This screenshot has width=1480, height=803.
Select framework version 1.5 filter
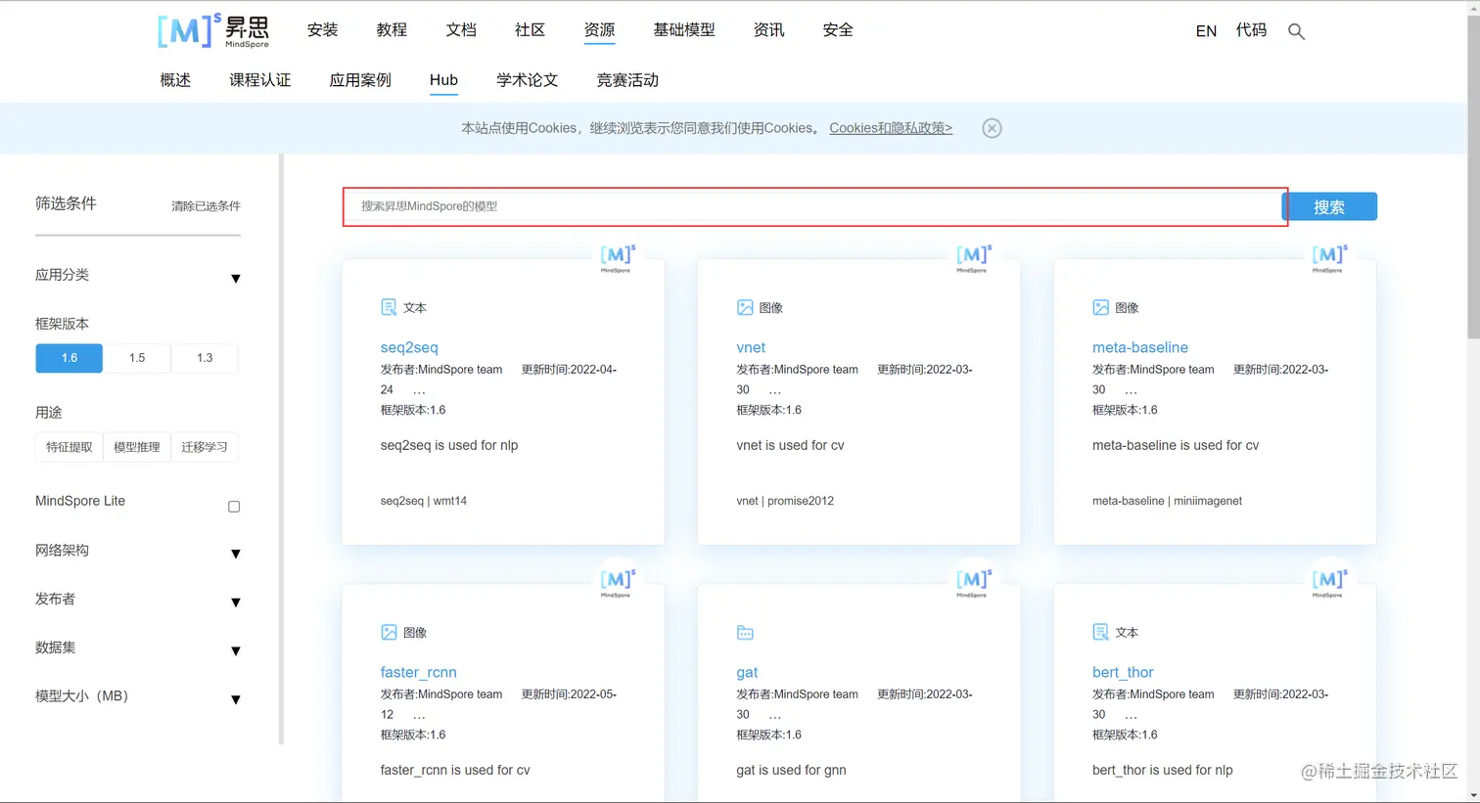(137, 358)
